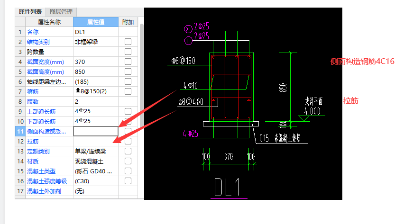
Task: Select the 截面宽度 value 370
Action: [80, 62]
